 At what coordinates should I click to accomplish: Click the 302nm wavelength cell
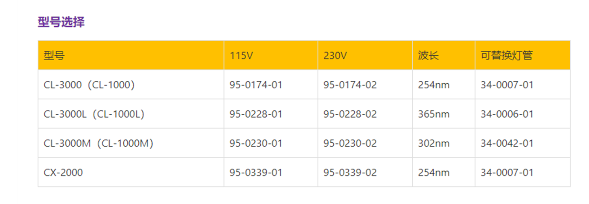pyautogui.click(x=434, y=144)
